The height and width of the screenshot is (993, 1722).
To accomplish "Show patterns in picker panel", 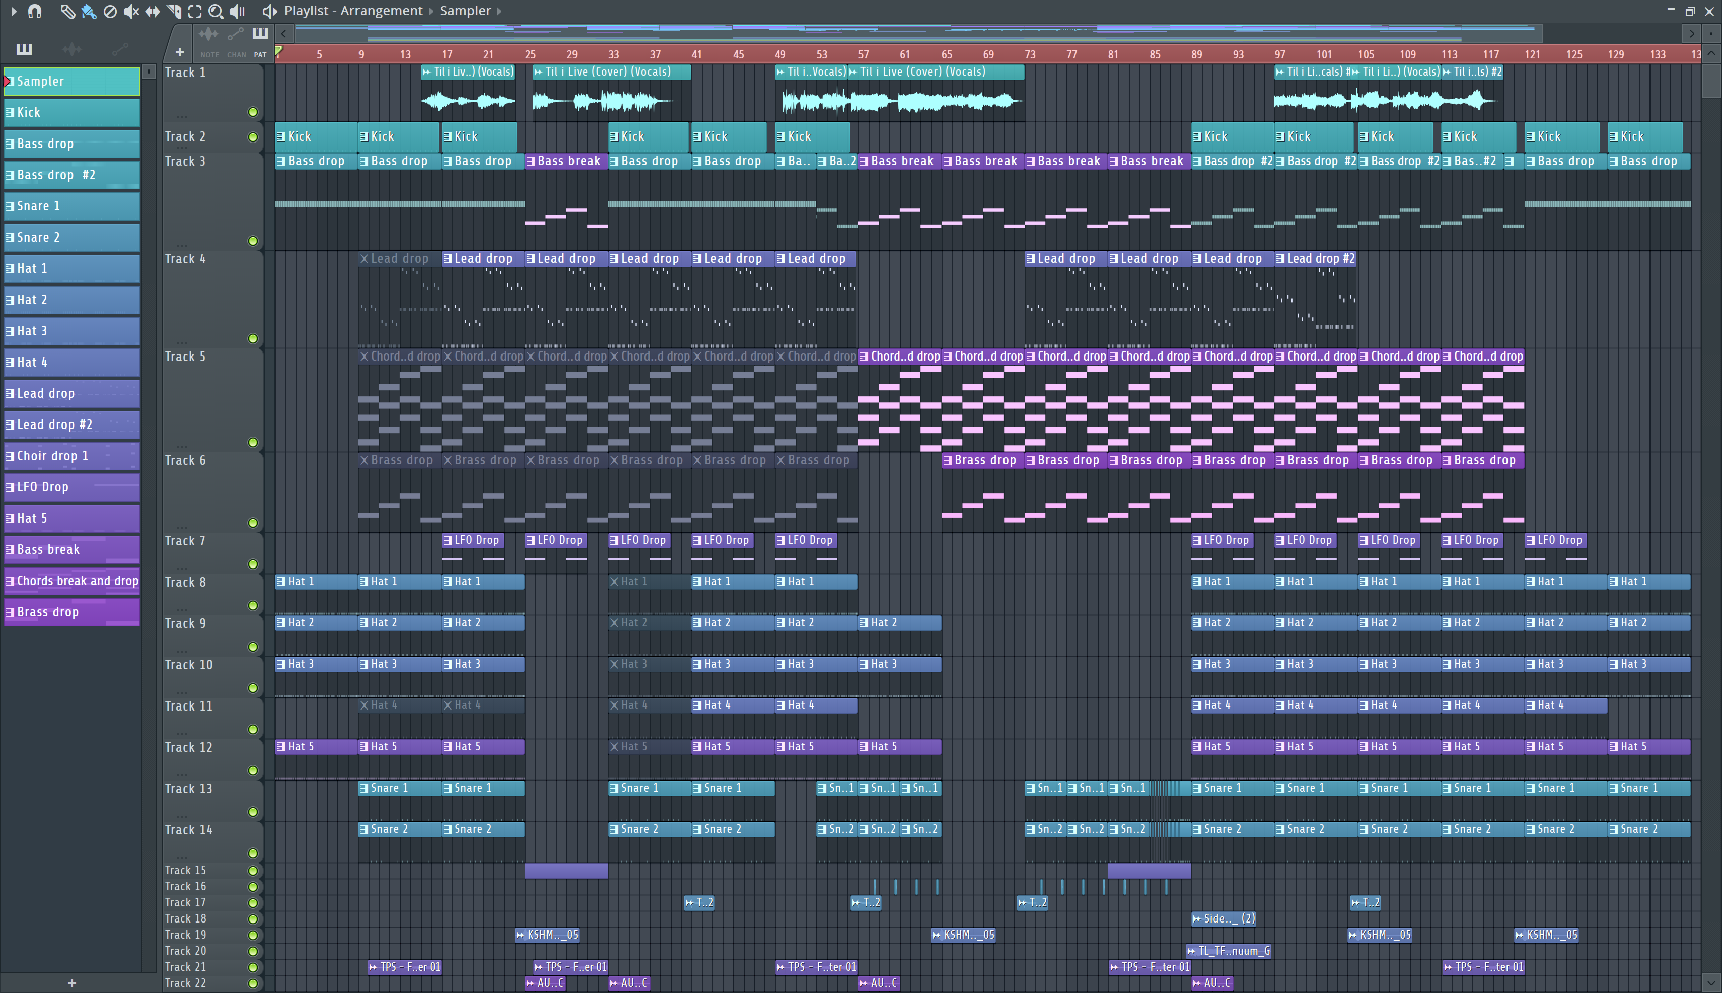I will [24, 48].
